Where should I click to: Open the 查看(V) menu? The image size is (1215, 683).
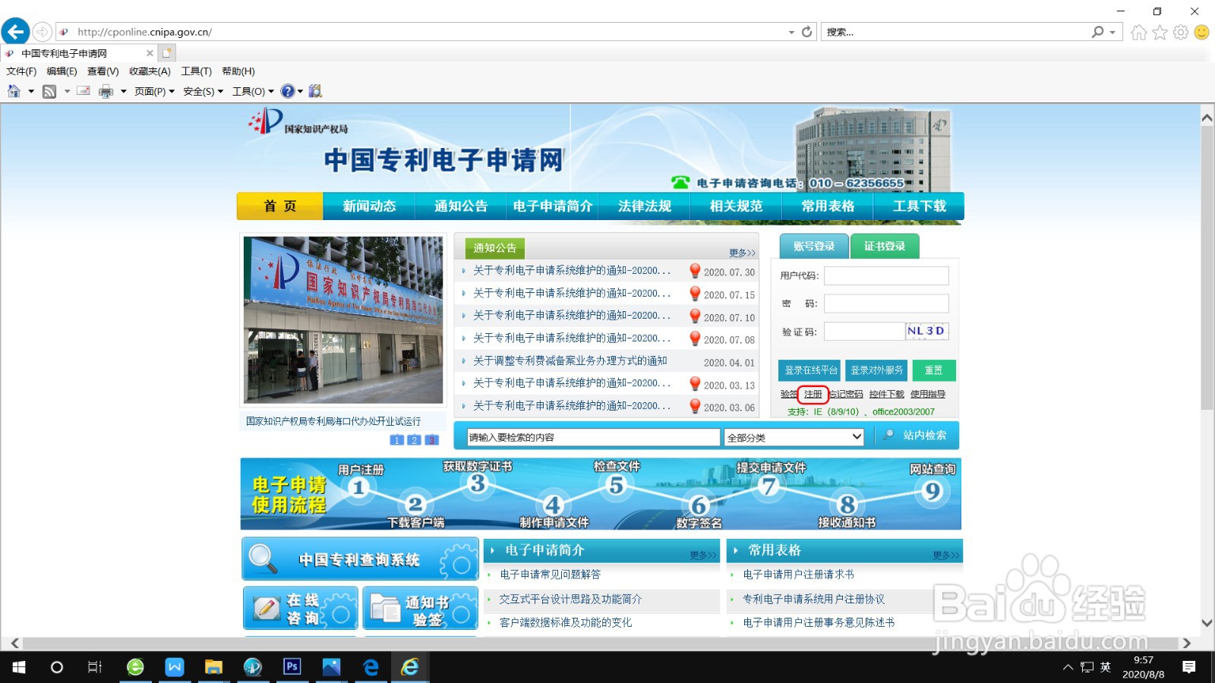(103, 71)
